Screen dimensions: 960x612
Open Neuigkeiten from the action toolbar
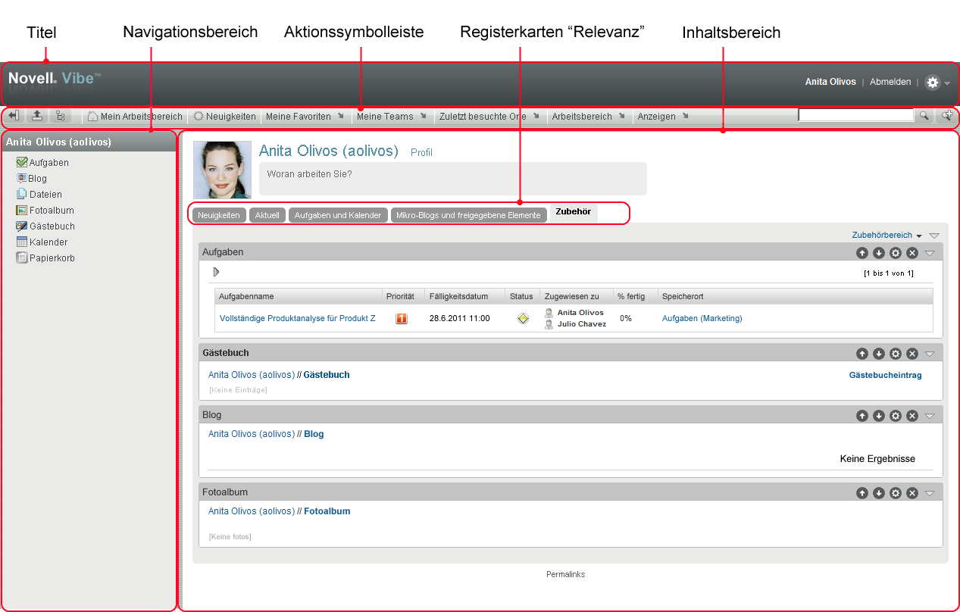point(224,117)
